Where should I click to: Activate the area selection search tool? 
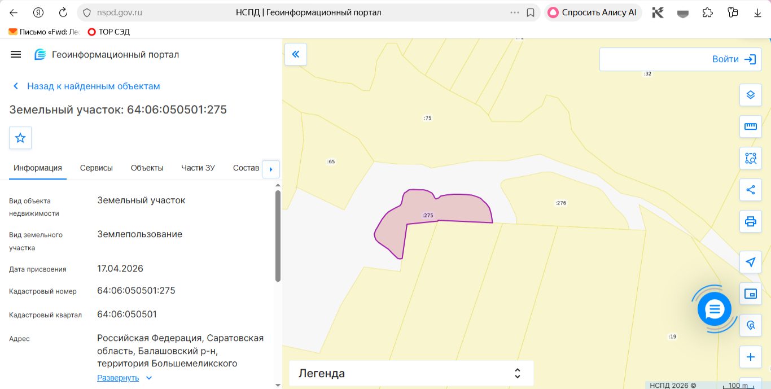coord(750,158)
